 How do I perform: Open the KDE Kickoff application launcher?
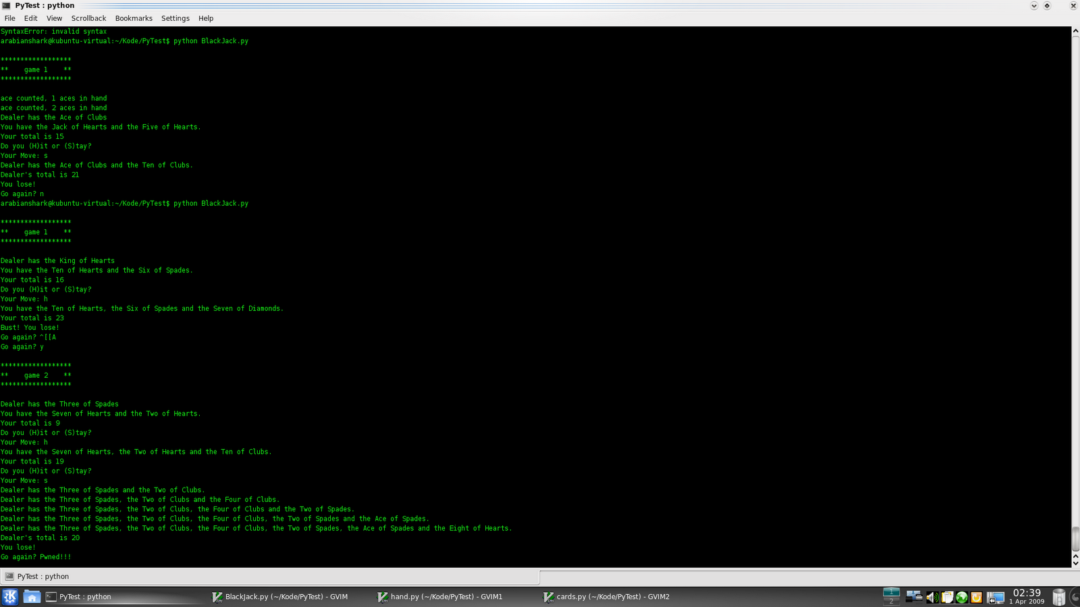point(10,597)
